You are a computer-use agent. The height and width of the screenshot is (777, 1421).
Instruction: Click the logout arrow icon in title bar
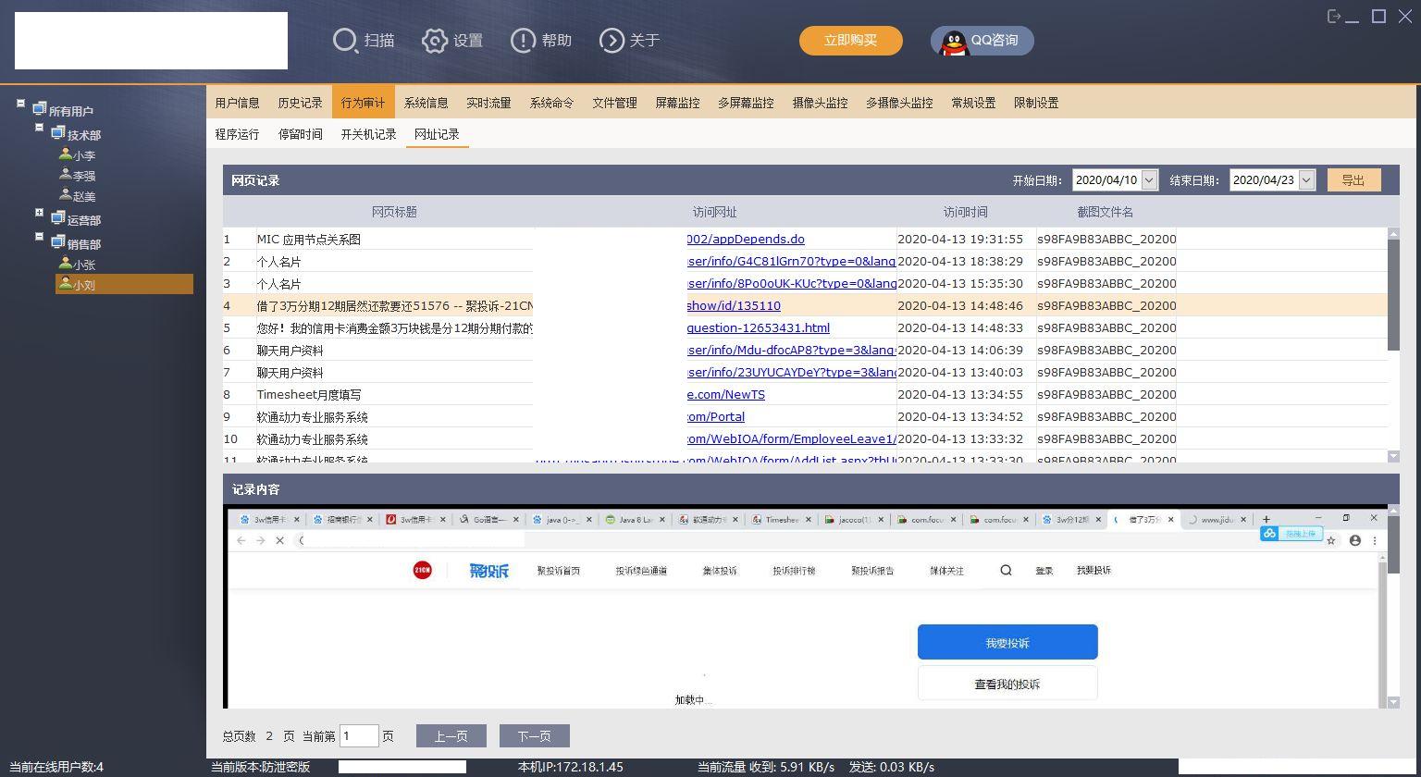pyautogui.click(x=1335, y=16)
